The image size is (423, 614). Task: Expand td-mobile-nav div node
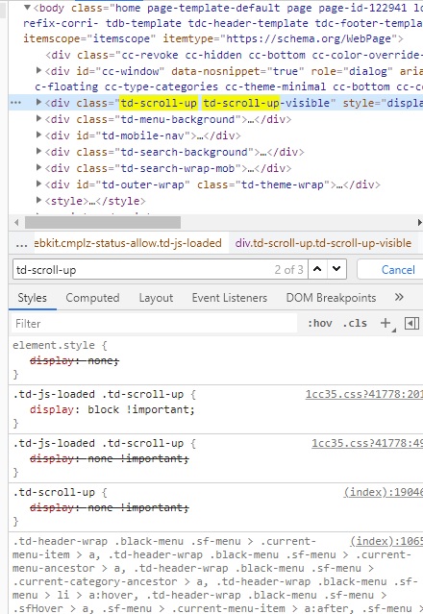(38, 135)
